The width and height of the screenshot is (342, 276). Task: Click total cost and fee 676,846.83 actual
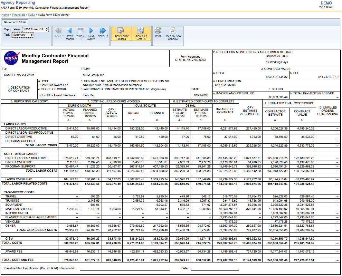[x=71, y=260]
